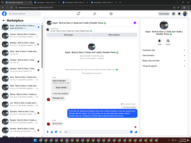
Task: Choose a sticker from the composer
Action: coord(56,132)
